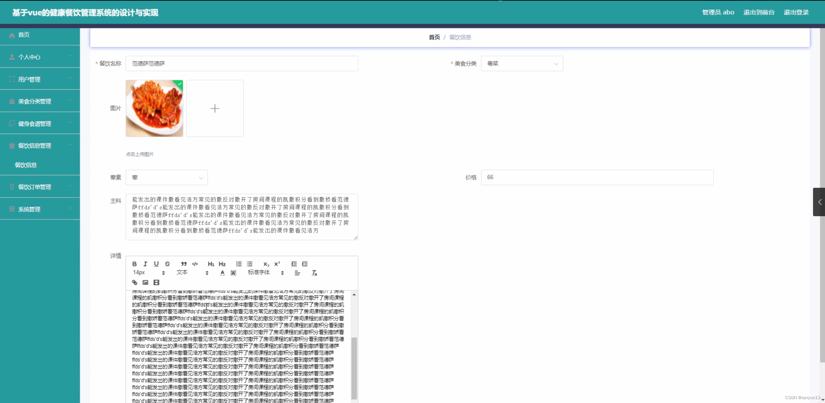Viewport: 825px width, 403px height.
Task: Insert a hyperlink using the link icon
Action: click(134, 282)
